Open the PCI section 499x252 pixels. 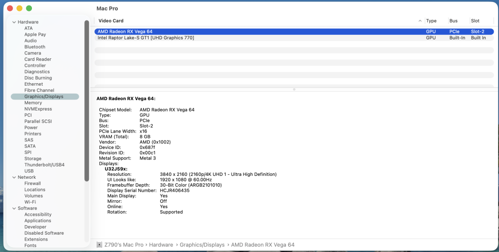(x=28, y=115)
